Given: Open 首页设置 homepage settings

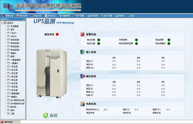Looking at the screenshot, I should coord(107,16).
